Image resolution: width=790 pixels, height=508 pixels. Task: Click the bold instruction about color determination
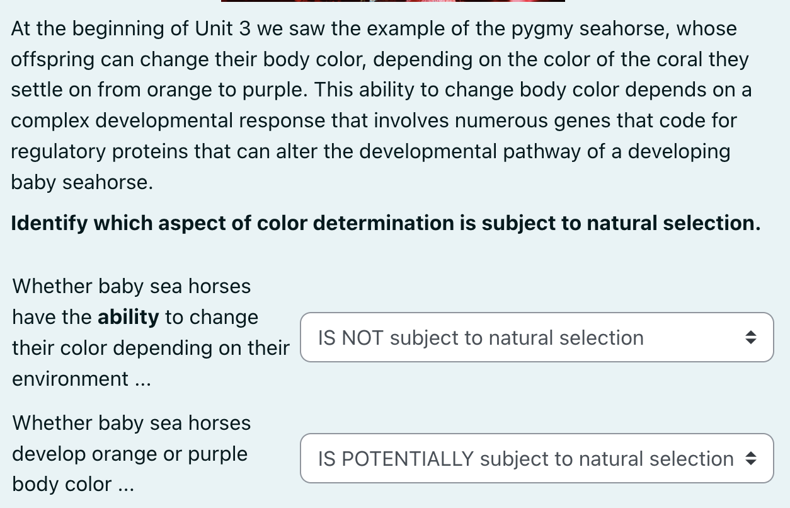click(x=385, y=223)
